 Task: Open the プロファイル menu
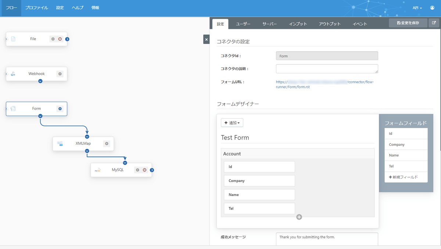point(37,8)
